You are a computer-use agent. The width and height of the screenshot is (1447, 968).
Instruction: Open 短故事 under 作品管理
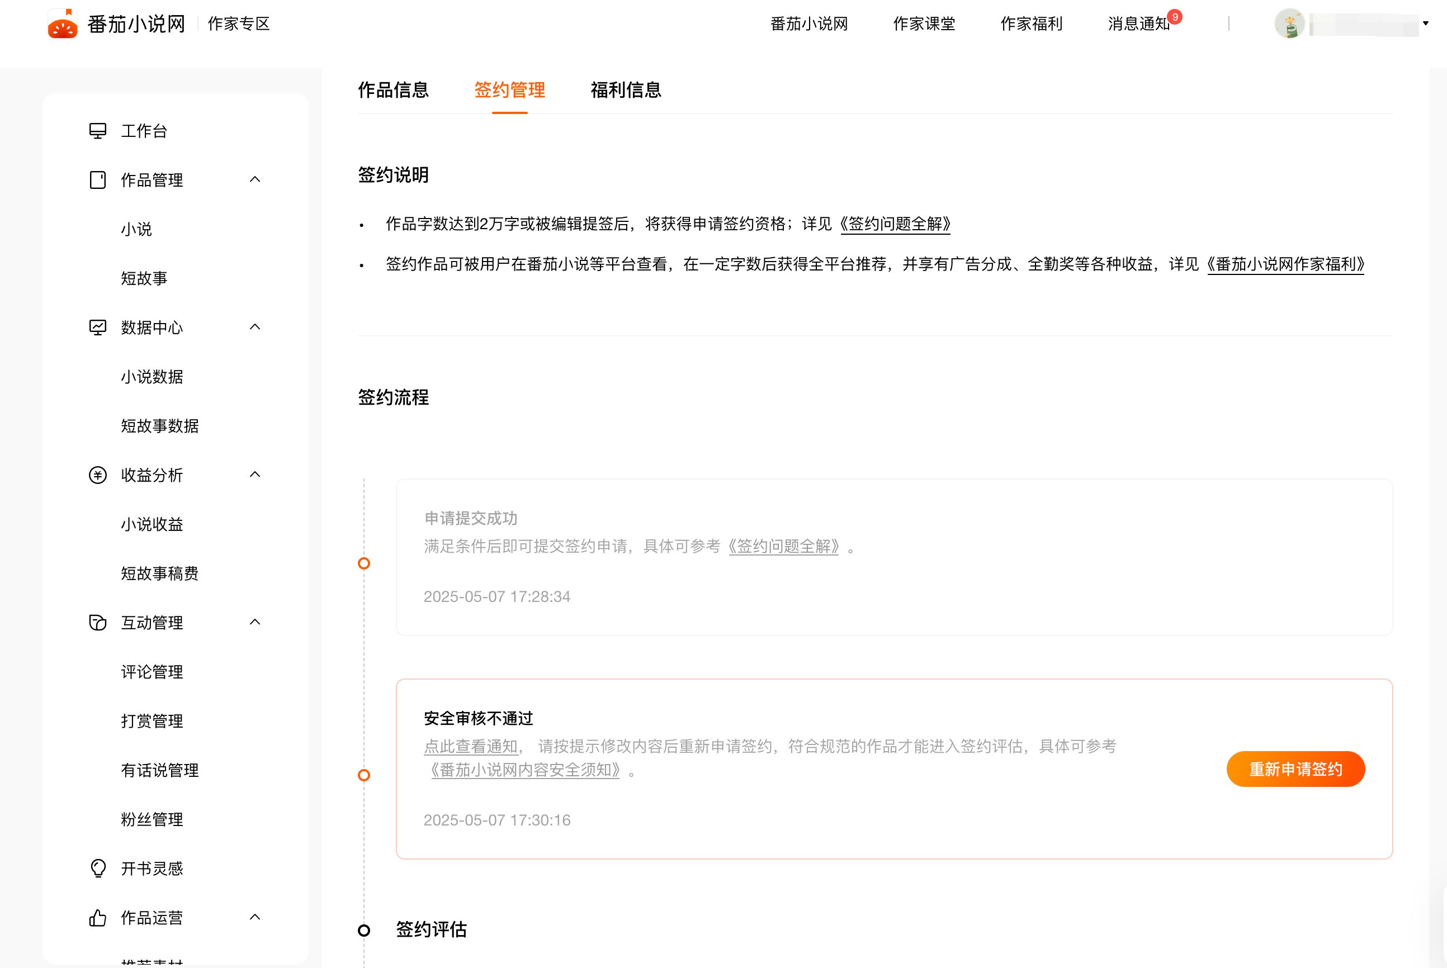click(x=144, y=278)
